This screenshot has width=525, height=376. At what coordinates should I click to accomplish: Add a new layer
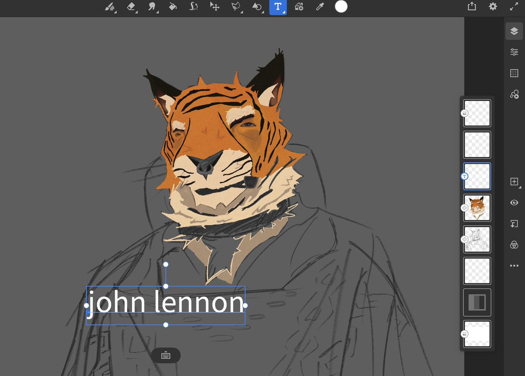[514, 181]
